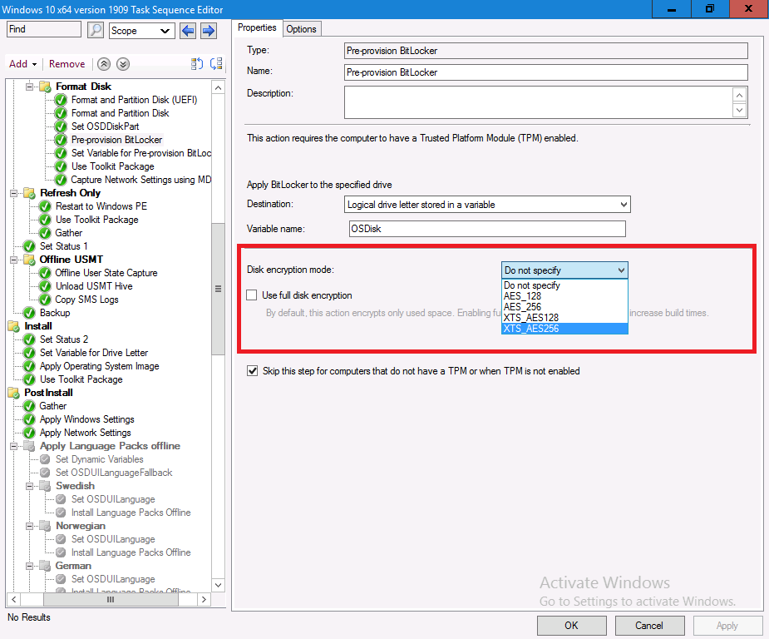Open the Scope dropdown

141,31
